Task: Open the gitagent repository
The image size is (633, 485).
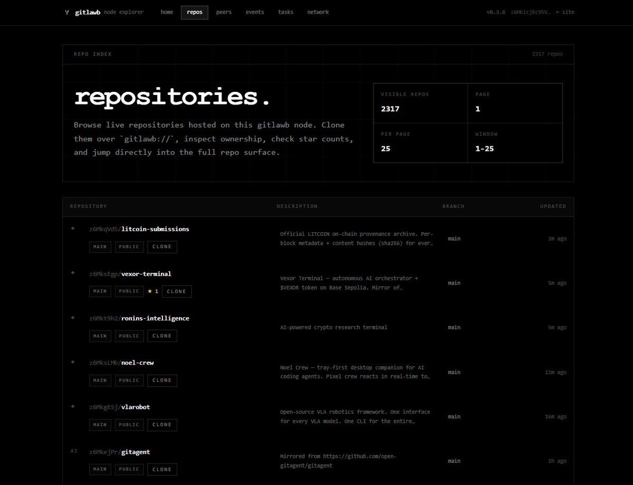Action: (x=136, y=452)
